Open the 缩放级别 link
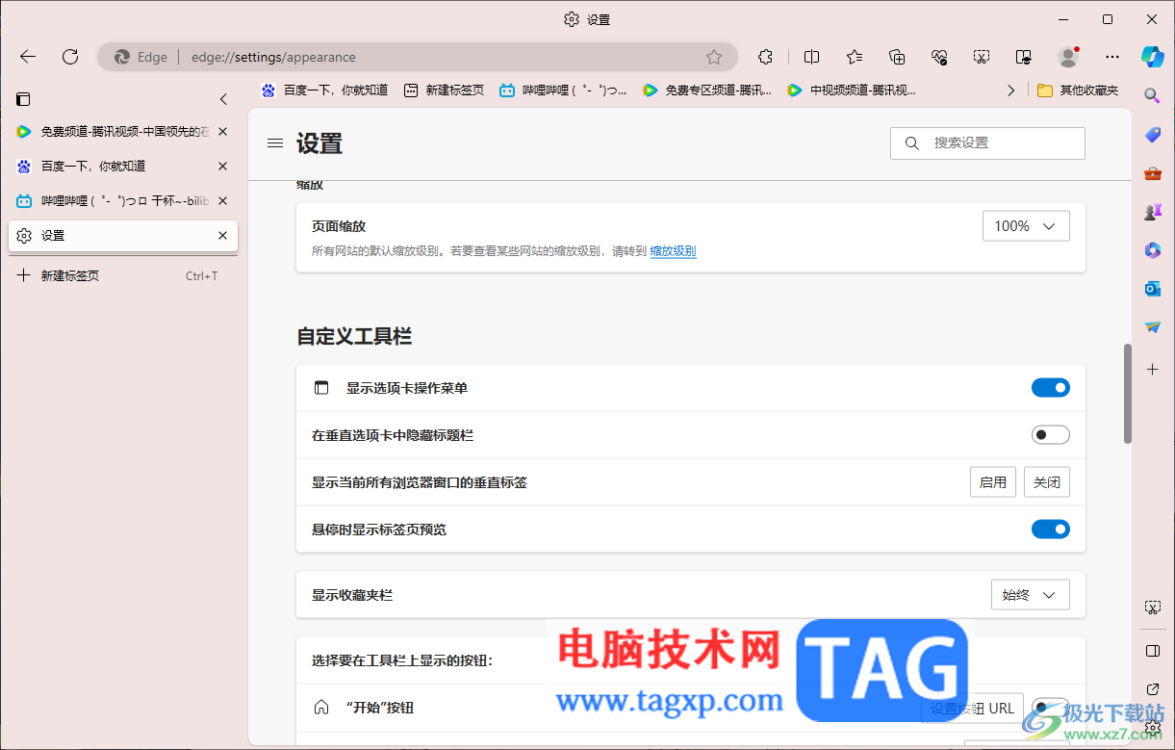Screen dimensions: 1175x750 coord(673,251)
